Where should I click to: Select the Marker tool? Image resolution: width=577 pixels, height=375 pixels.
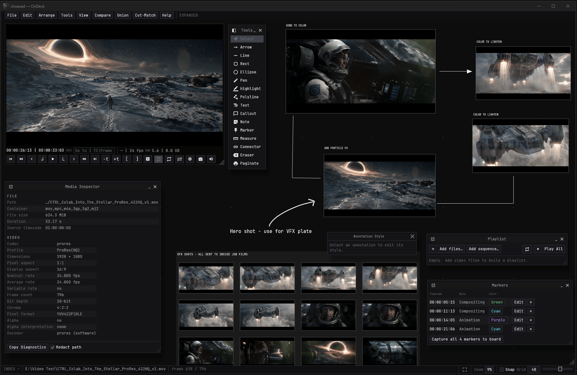(247, 130)
